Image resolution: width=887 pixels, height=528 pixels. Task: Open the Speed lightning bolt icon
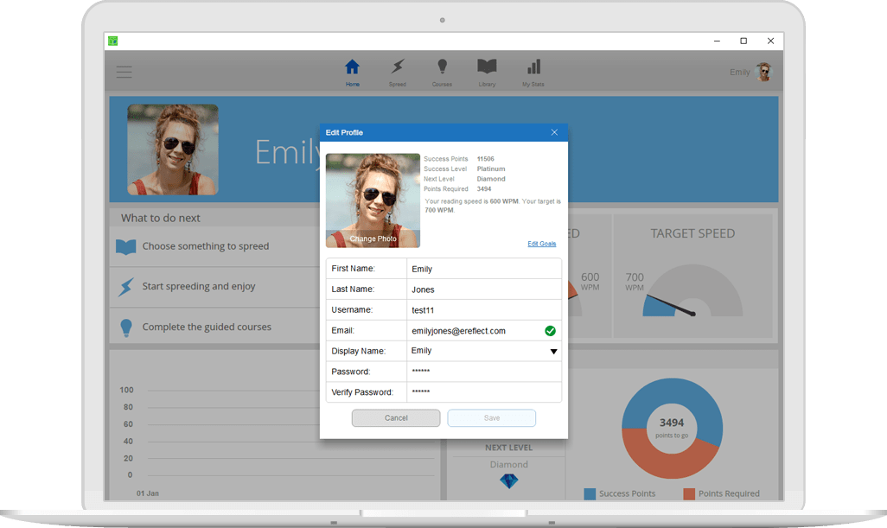click(397, 67)
